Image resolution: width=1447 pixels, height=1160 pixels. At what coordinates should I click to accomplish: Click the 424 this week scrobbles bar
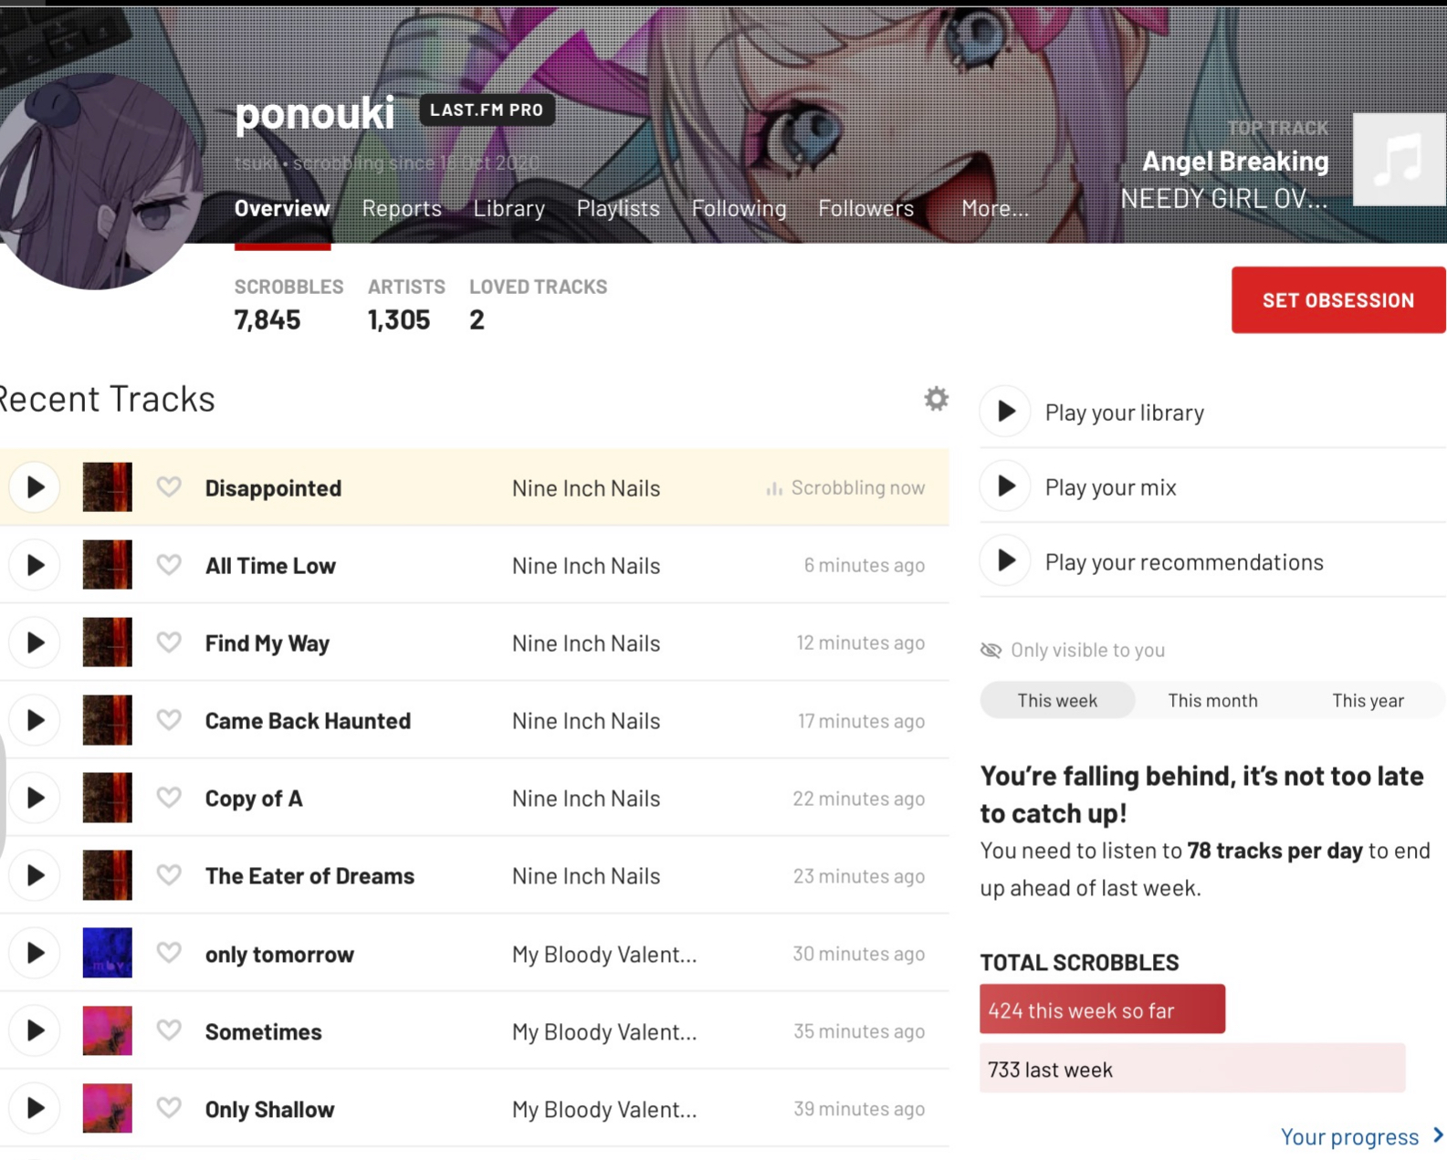(x=1102, y=1009)
